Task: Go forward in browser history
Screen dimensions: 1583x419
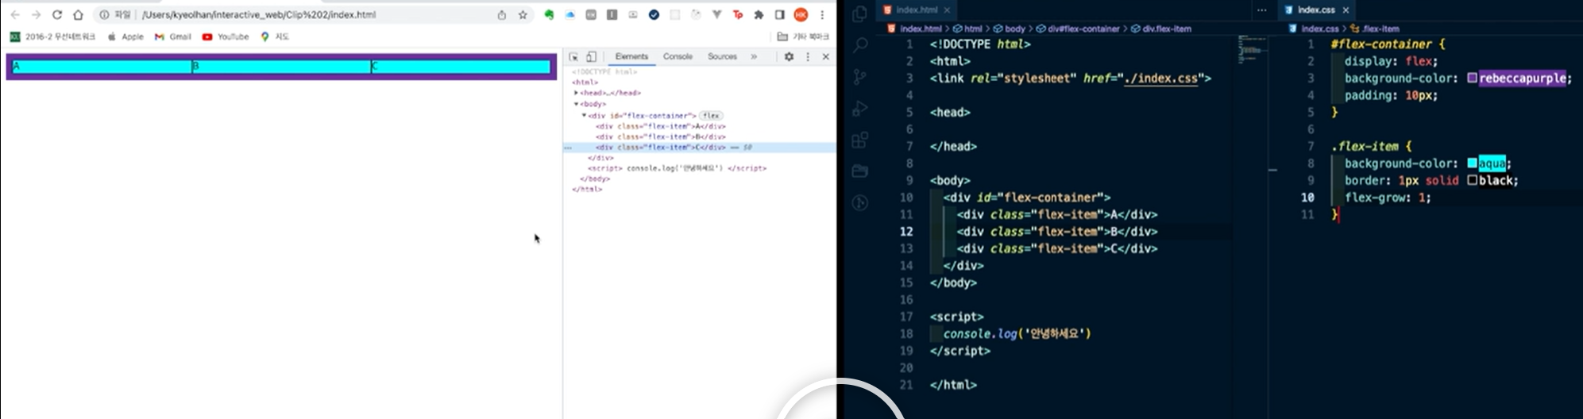Action: [37, 14]
